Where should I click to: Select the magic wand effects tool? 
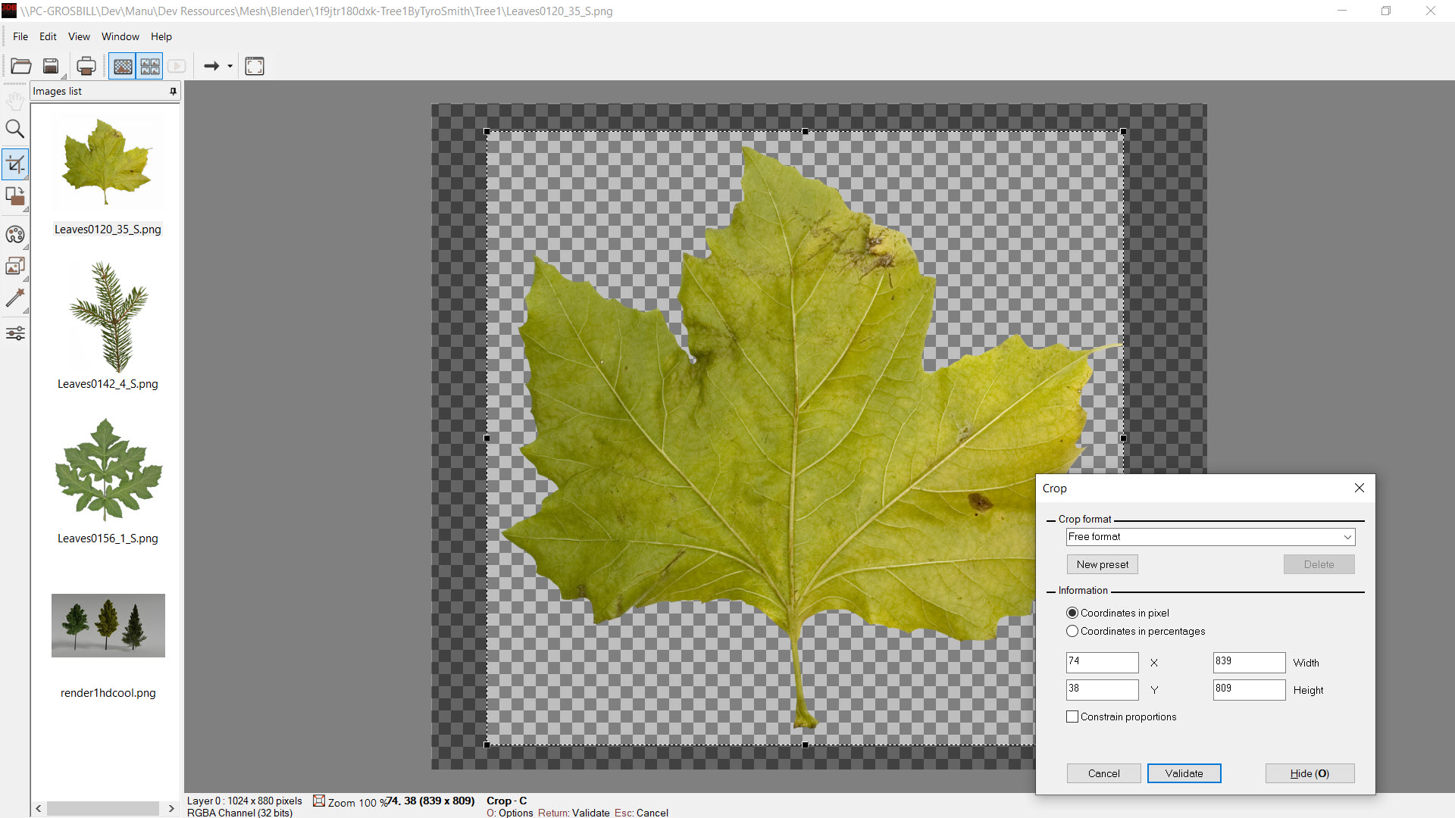coord(15,298)
